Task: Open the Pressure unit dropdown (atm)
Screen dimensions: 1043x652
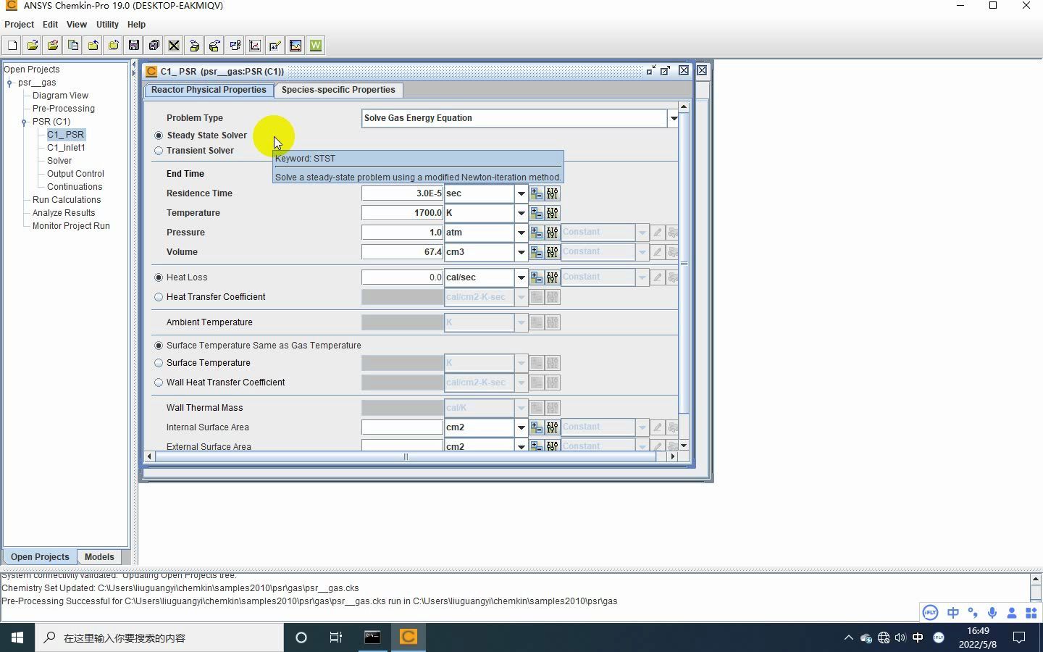Action: (521, 233)
